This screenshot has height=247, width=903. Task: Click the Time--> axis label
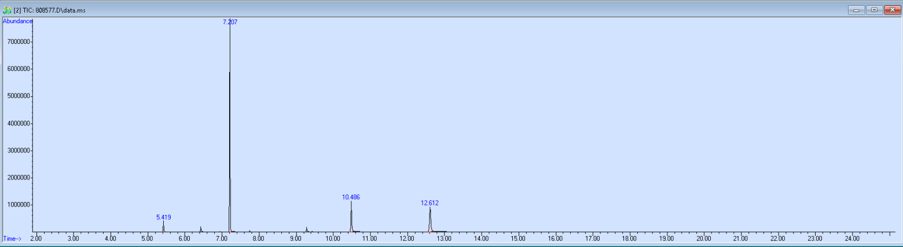[x=12, y=238]
